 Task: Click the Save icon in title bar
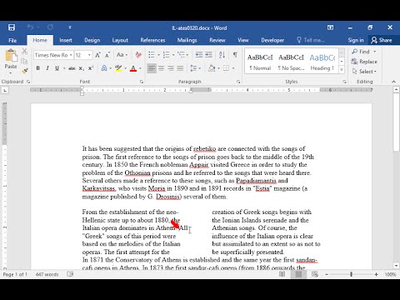[12, 27]
